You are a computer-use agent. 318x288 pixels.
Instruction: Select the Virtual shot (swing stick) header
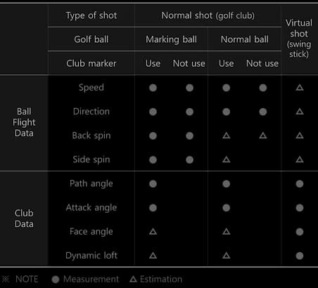pyautogui.click(x=299, y=39)
